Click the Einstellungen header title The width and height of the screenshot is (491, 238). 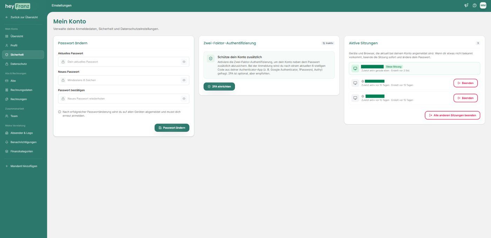(61, 5)
